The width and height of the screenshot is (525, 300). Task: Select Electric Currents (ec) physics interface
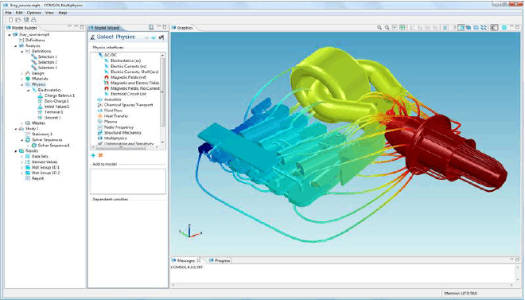(129, 66)
